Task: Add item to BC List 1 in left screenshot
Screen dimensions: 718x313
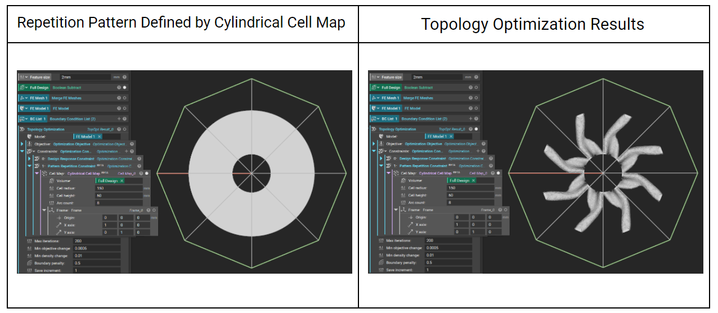Action: [x=119, y=119]
